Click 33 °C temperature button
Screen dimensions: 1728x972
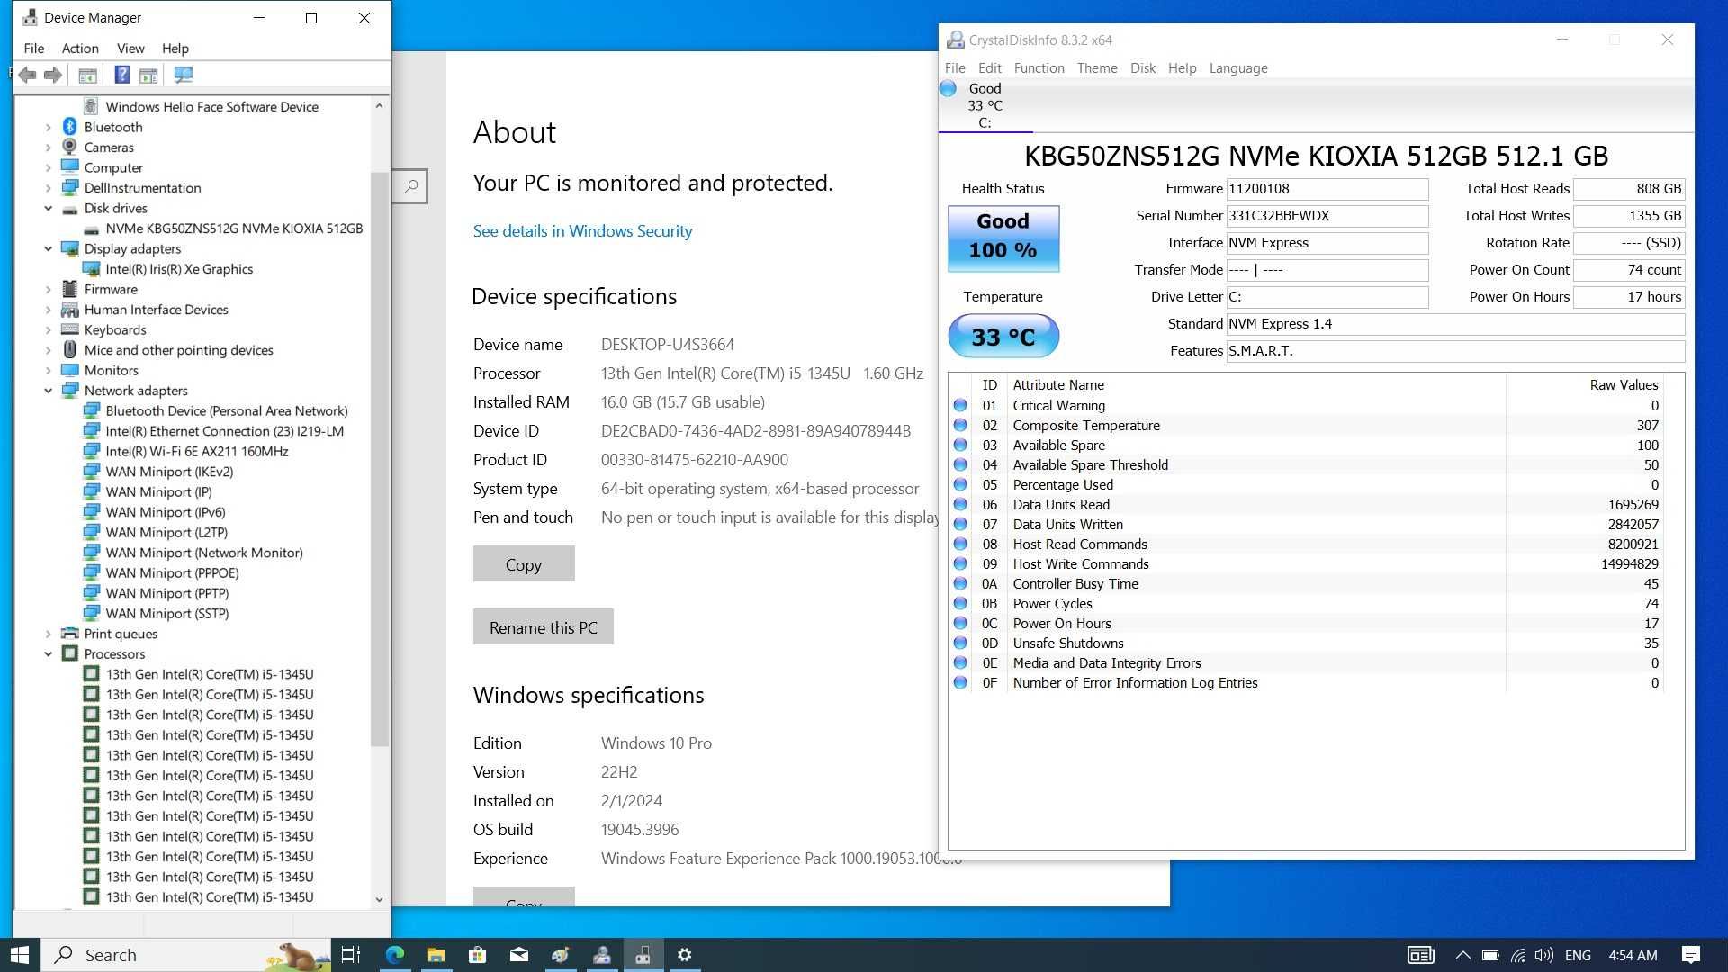coord(1003,337)
